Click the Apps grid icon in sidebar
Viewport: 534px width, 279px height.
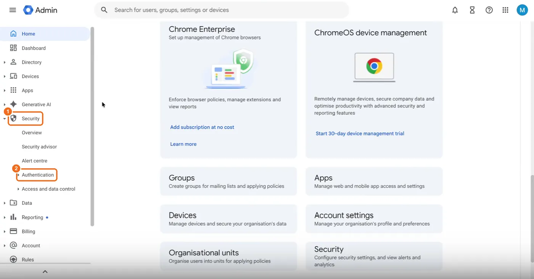13,90
